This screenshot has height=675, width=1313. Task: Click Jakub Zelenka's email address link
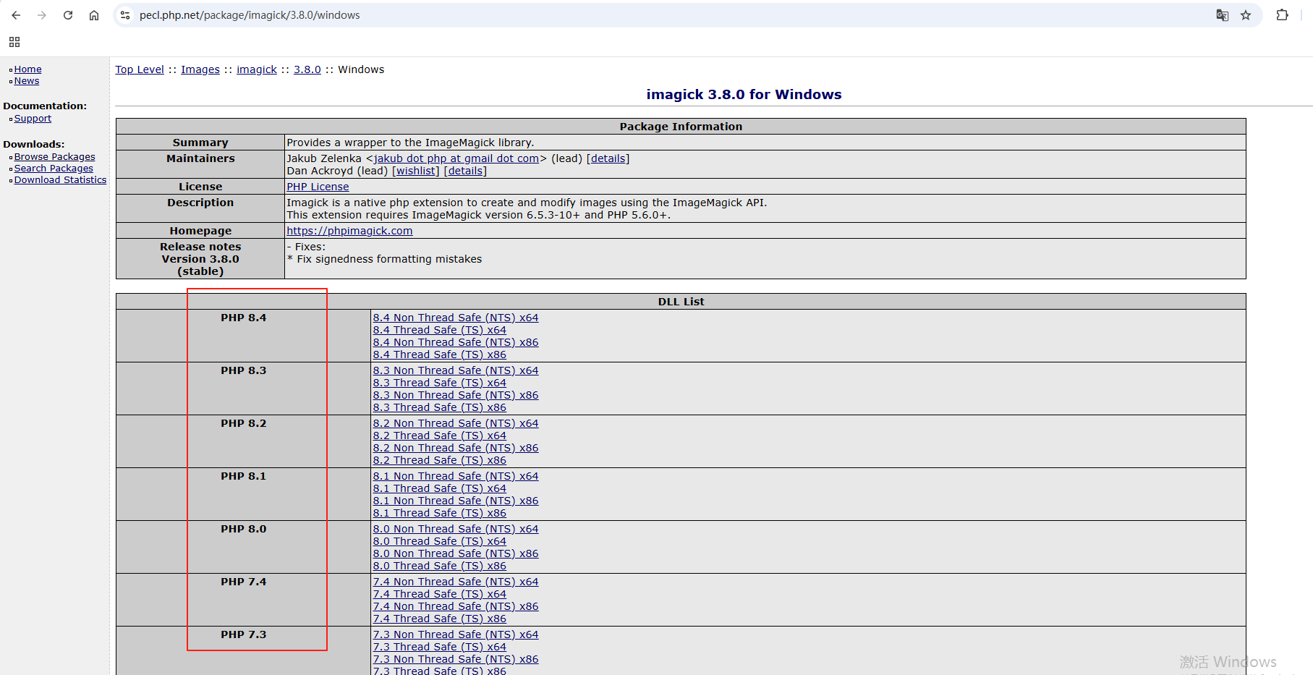456,158
